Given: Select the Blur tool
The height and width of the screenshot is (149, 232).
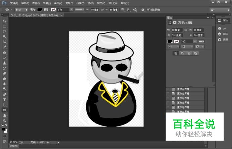Looking at the screenshot, I should [4, 84].
